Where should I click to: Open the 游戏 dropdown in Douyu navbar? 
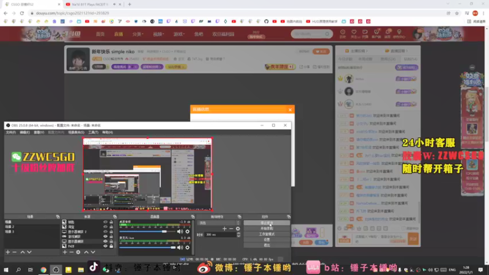[x=179, y=34]
